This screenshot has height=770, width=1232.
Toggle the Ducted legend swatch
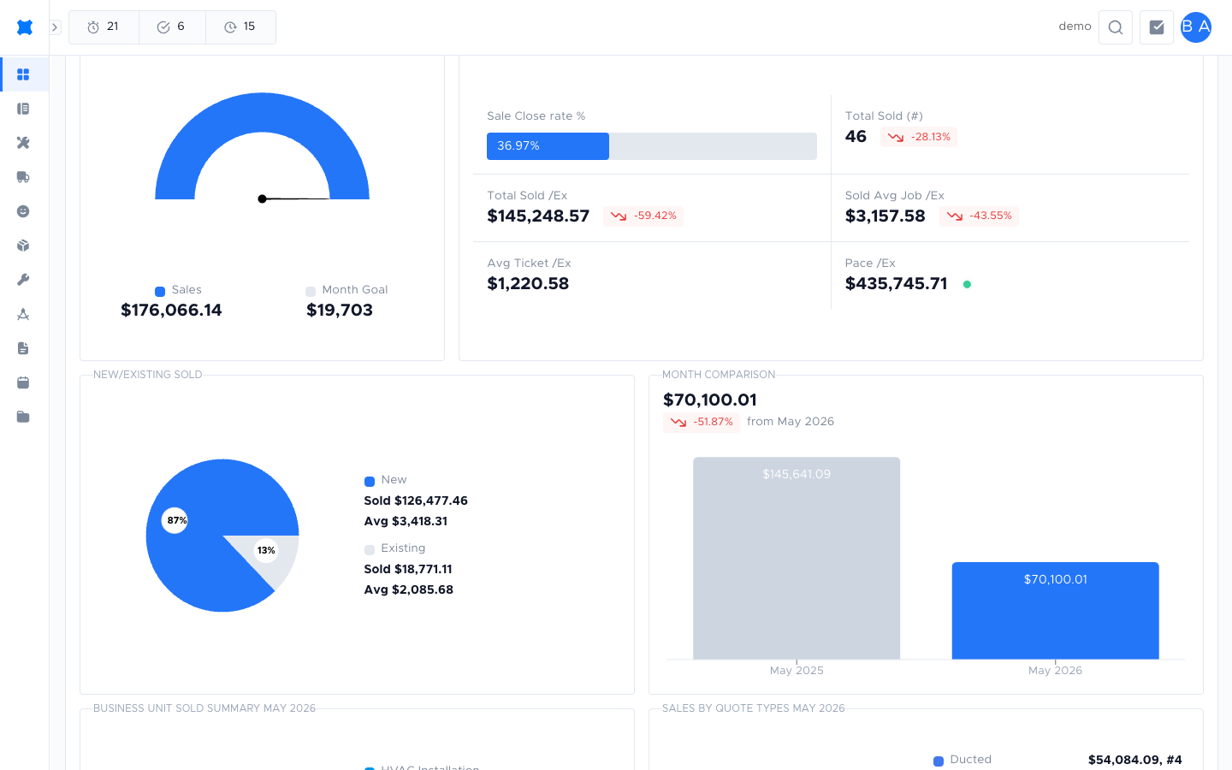pos(939,761)
